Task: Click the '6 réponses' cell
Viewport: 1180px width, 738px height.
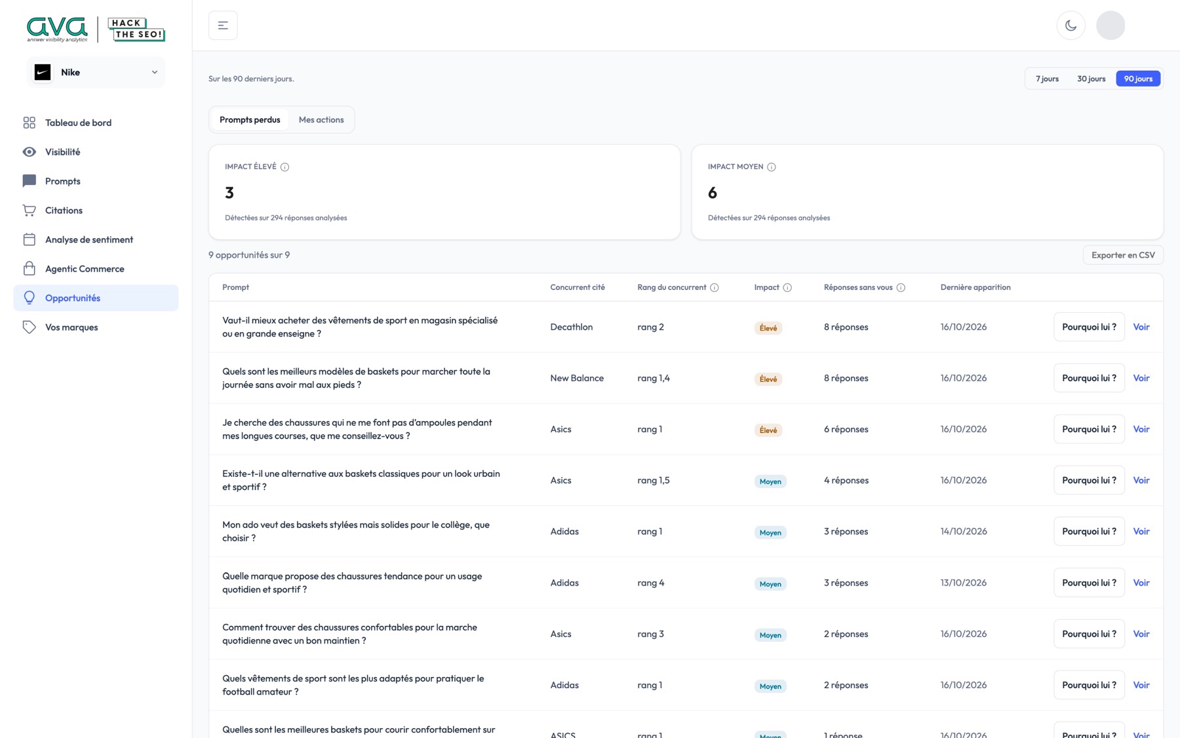Action: [846, 429]
